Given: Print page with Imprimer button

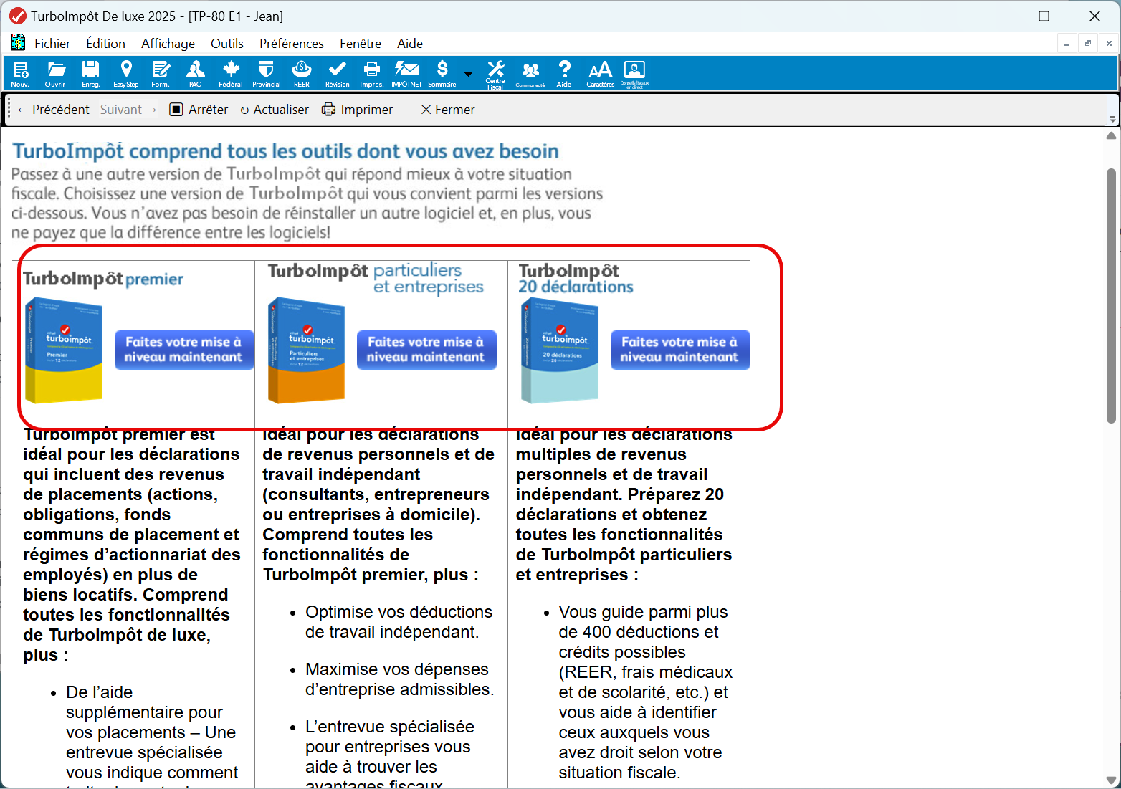Looking at the screenshot, I should (x=358, y=110).
